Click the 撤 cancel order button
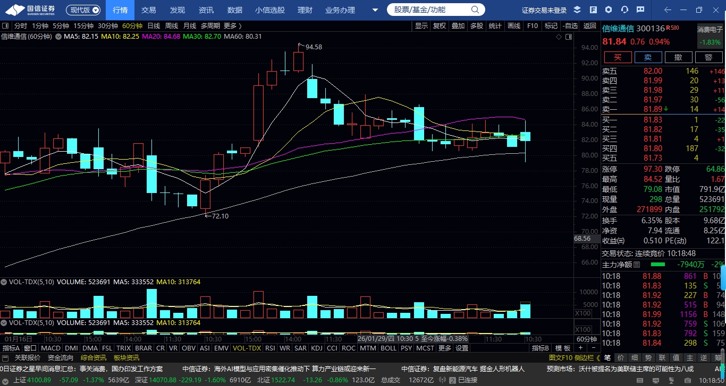The height and width of the screenshot is (386, 726). coord(678,57)
